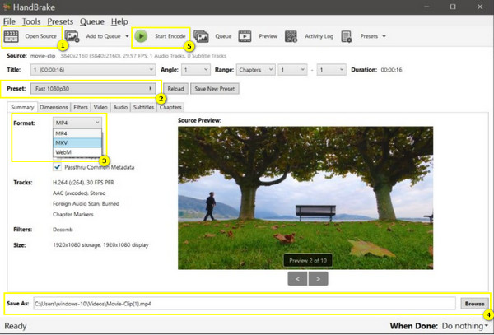Viewport: 494px width, 335px height.
Task: Click the H.264 (x264), 30 FPS PFR text
Action: [83, 183]
